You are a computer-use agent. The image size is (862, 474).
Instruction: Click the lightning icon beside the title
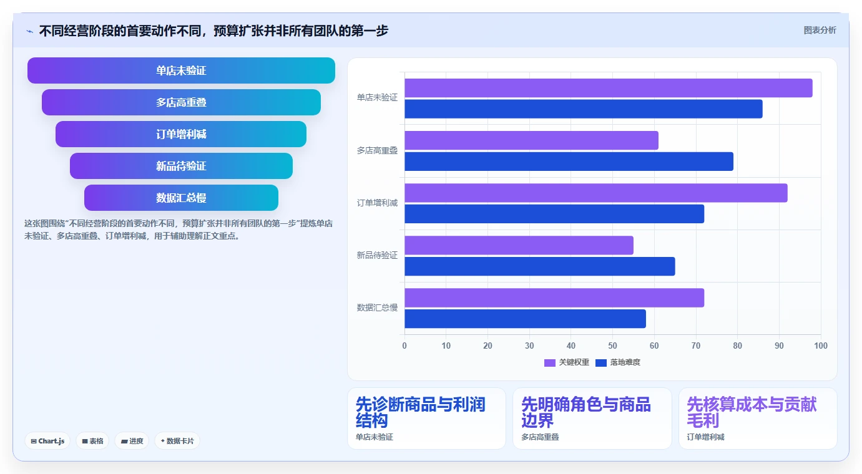(x=30, y=31)
